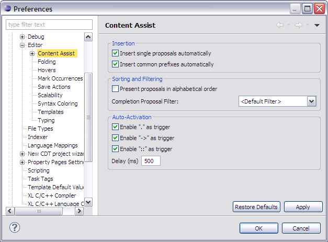Select Editor in the tree

click(35, 45)
